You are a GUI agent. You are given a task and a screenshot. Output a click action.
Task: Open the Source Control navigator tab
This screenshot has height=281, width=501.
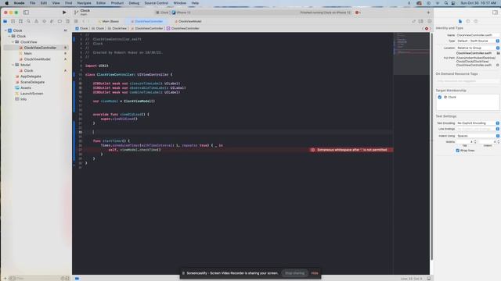pyautogui.click(x=13, y=21)
